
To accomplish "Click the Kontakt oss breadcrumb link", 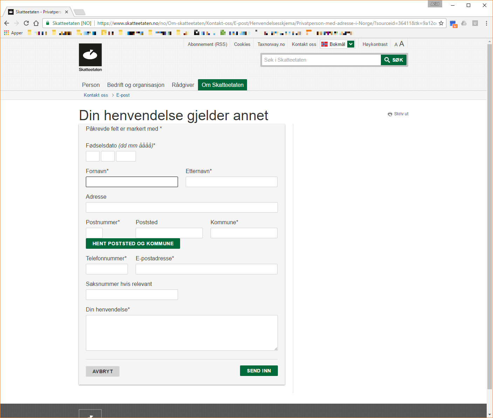I will 96,95.
